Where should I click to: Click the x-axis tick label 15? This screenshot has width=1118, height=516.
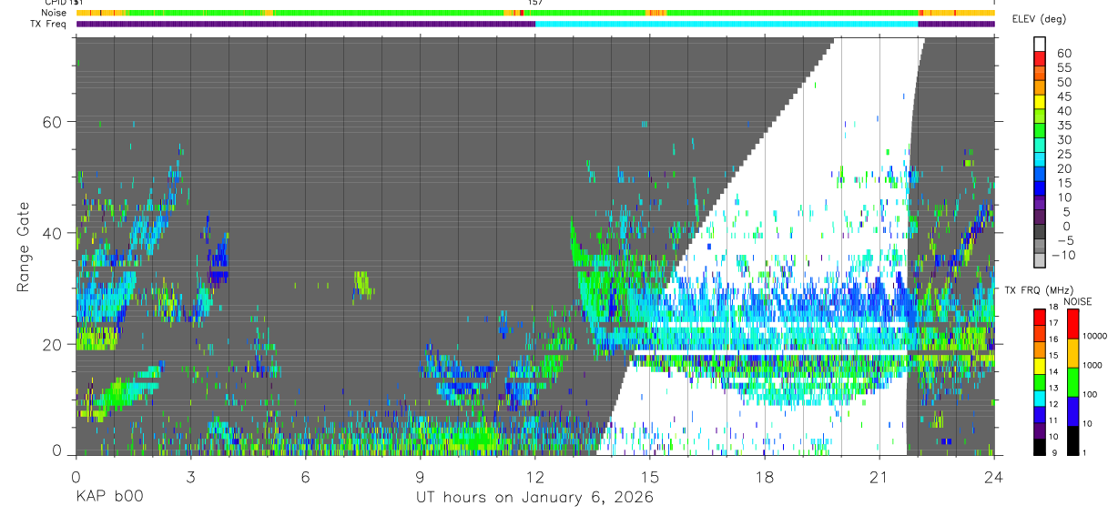click(x=650, y=476)
